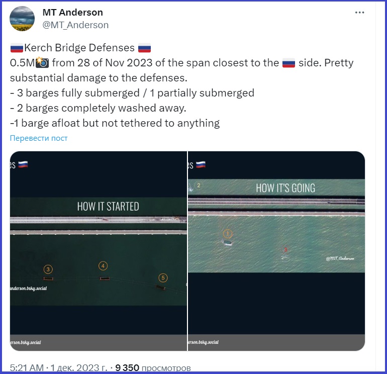Click the 9 350 просмотров view count

pos(153,367)
